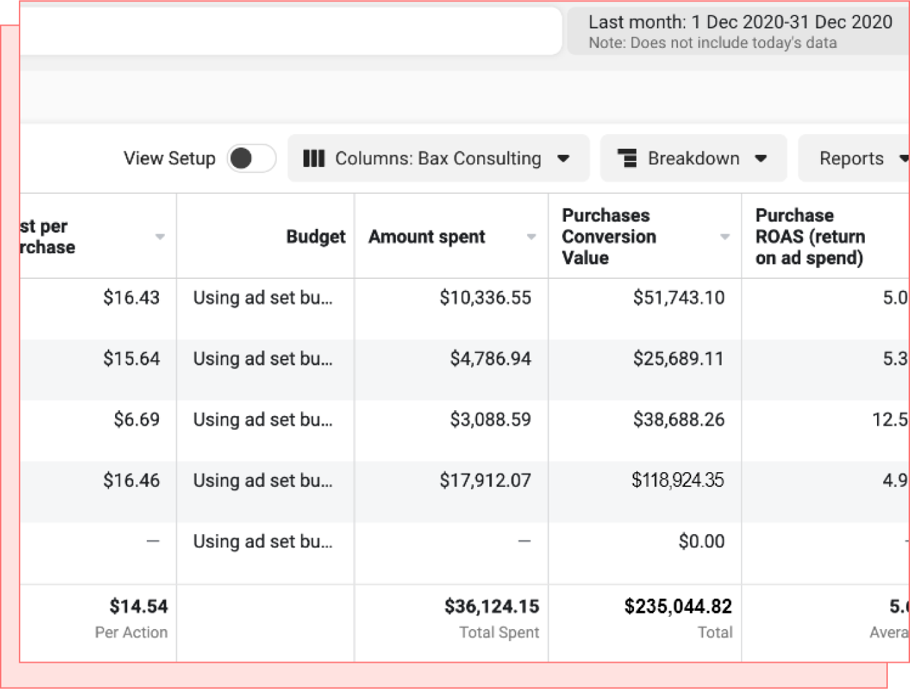
Task: Click the $14.54 Per Action value
Action: click(x=139, y=607)
